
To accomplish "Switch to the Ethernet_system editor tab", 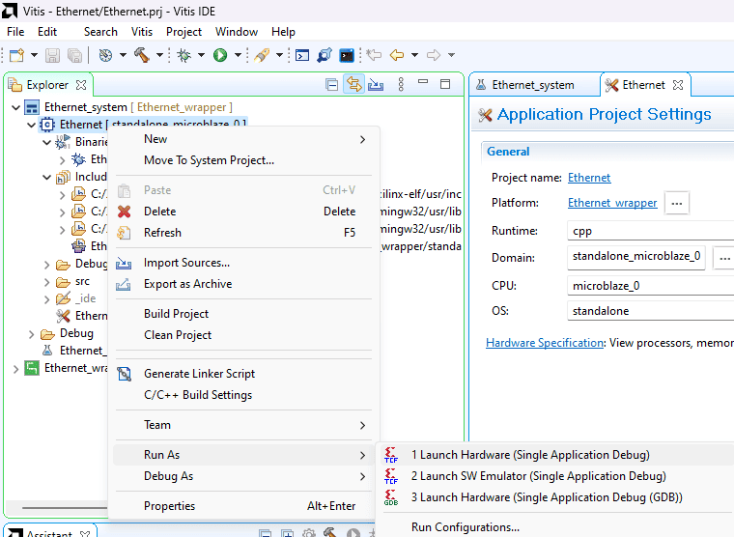I will point(532,85).
